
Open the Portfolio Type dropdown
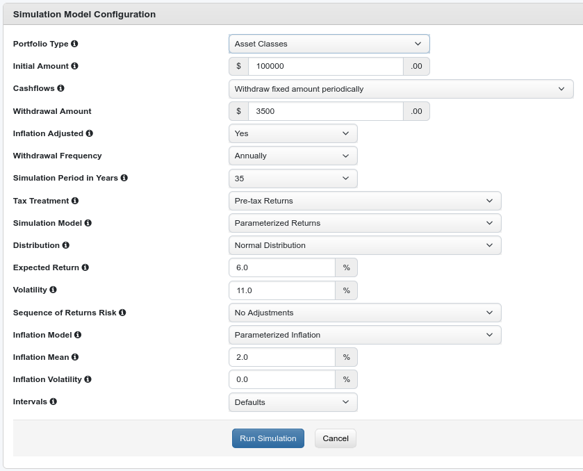click(329, 44)
